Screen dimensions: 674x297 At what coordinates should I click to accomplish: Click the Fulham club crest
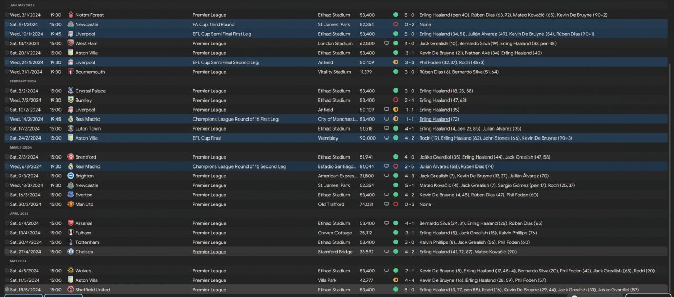[x=71, y=233]
